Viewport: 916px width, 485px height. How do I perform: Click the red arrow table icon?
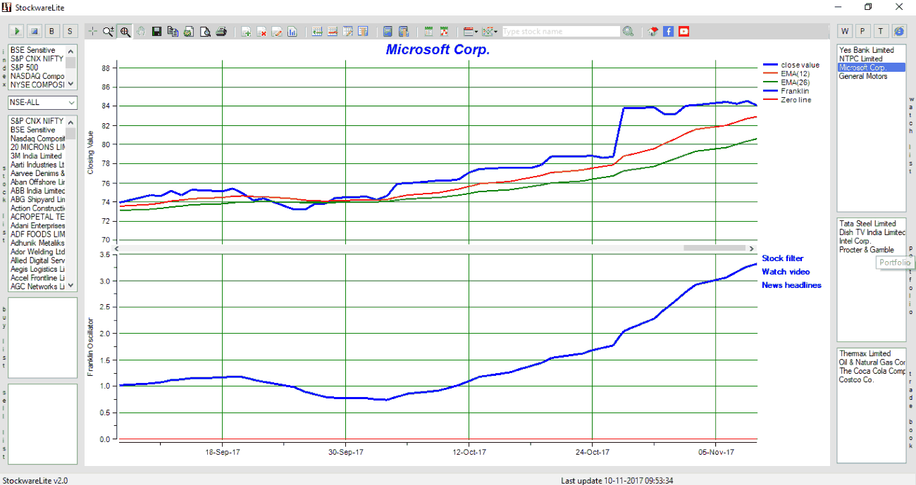pyautogui.click(x=333, y=31)
